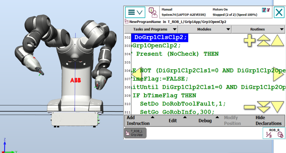The image size is (286, 153).
Task: Open the Edit menu
Action: pos(173,120)
